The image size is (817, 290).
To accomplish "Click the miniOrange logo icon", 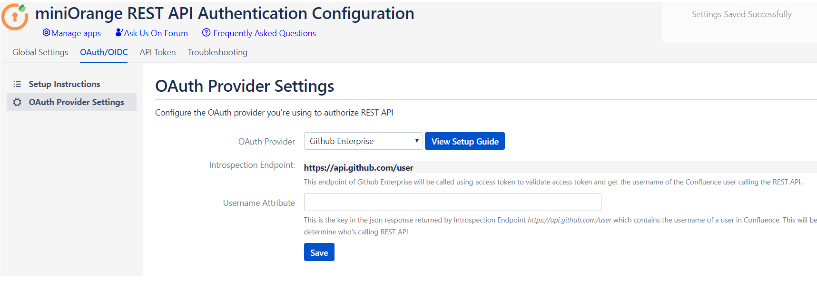I will [x=15, y=17].
